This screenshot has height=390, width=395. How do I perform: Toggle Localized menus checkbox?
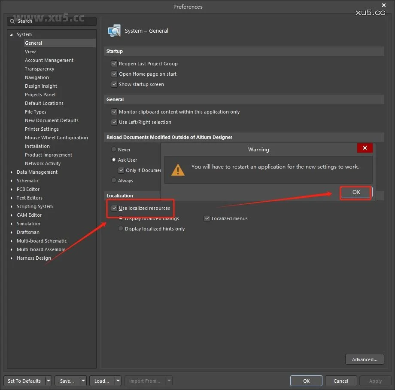(x=207, y=218)
